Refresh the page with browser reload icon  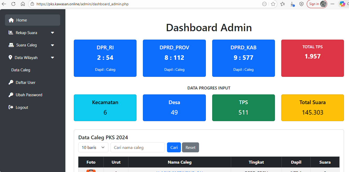[x=13, y=4]
